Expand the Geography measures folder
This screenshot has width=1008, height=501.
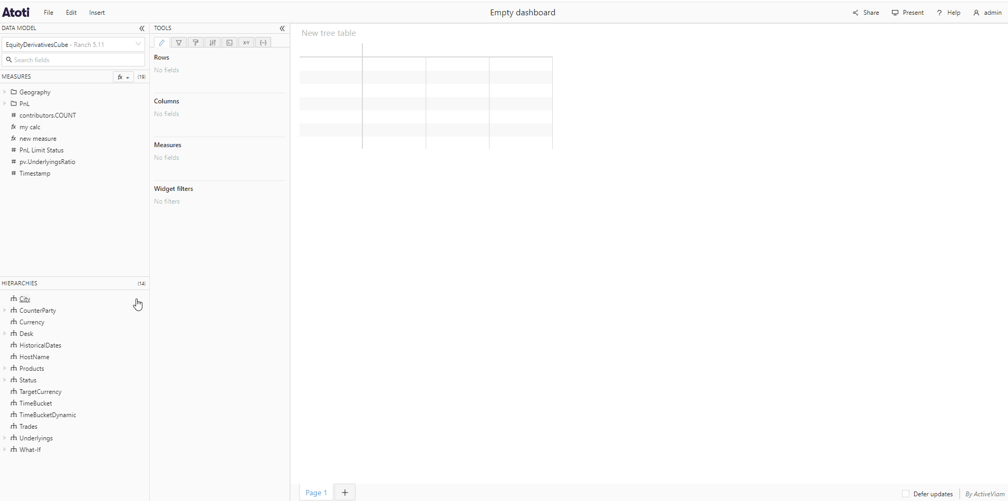pyautogui.click(x=5, y=92)
